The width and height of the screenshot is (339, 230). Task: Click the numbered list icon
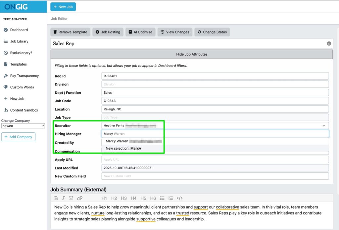[x=171, y=198]
